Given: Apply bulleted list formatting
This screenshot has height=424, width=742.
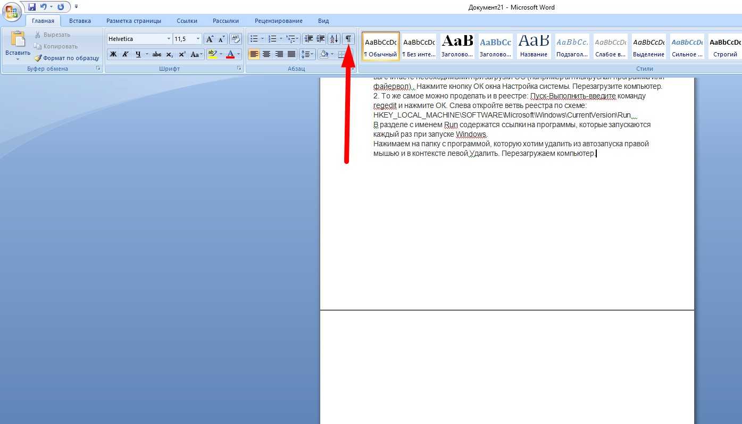Looking at the screenshot, I should point(254,39).
